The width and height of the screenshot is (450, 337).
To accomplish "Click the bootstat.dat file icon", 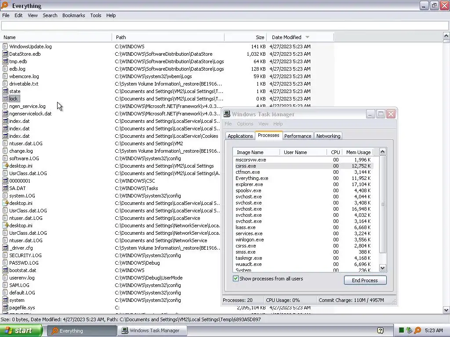I will click(x=5, y=270).
